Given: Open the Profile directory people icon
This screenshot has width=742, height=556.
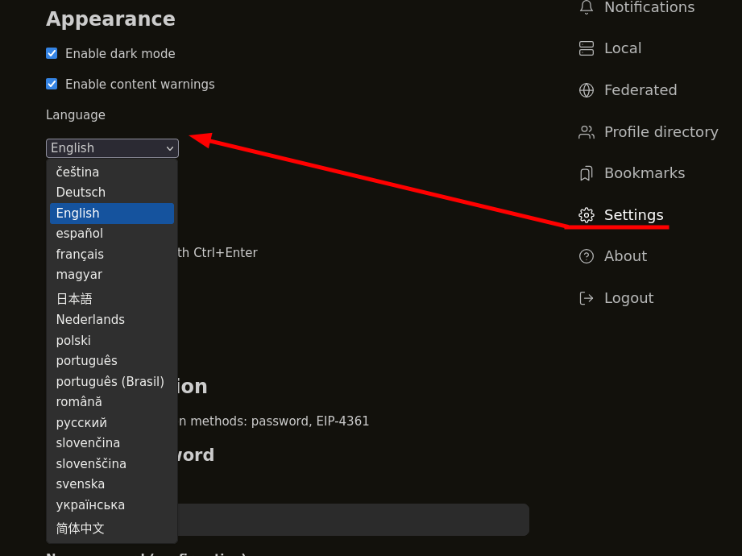Looking at the screenshot, I should pyautogui.click(x=587, y=132).
